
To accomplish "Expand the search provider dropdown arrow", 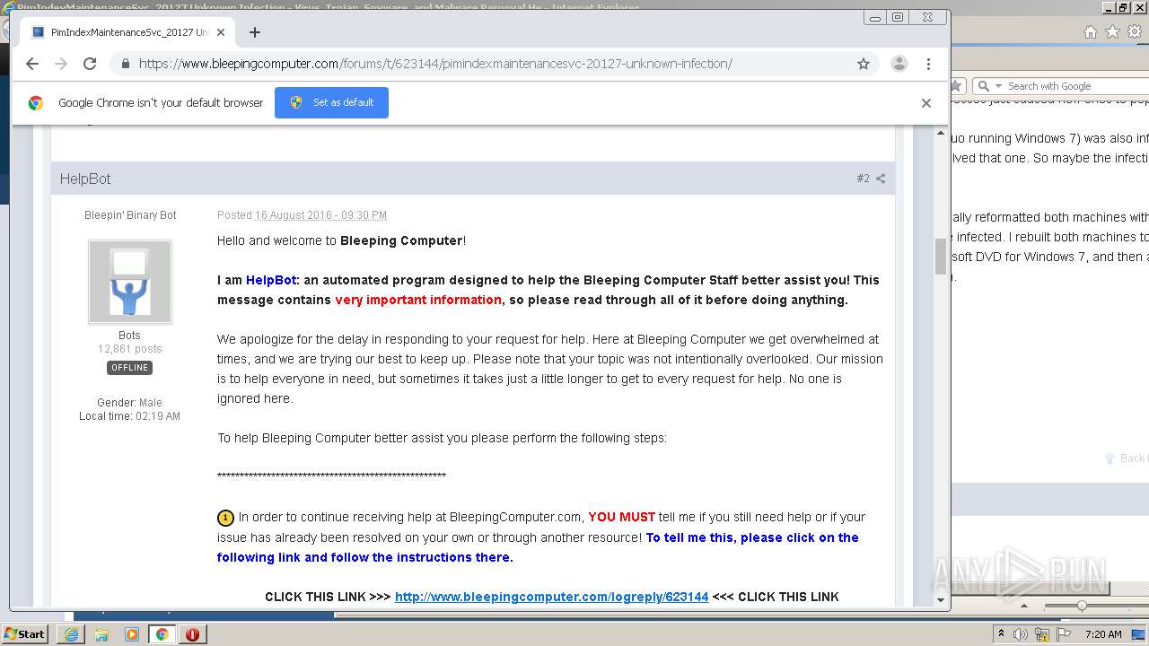I will point(997,86).
